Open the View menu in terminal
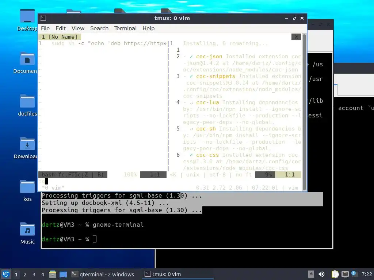 click(x=78, y=28)
